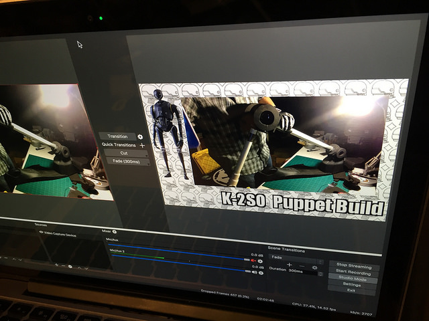Click the Duration 300ms input field
Image resolution: width=429 pixels, height=321 pixels.
[x=302, y=272]
